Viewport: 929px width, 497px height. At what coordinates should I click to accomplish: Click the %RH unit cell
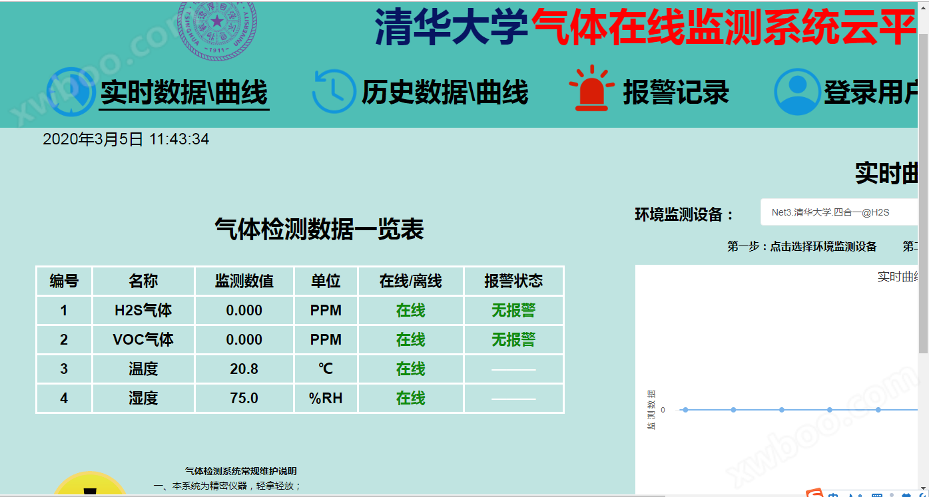coord(326,399)
